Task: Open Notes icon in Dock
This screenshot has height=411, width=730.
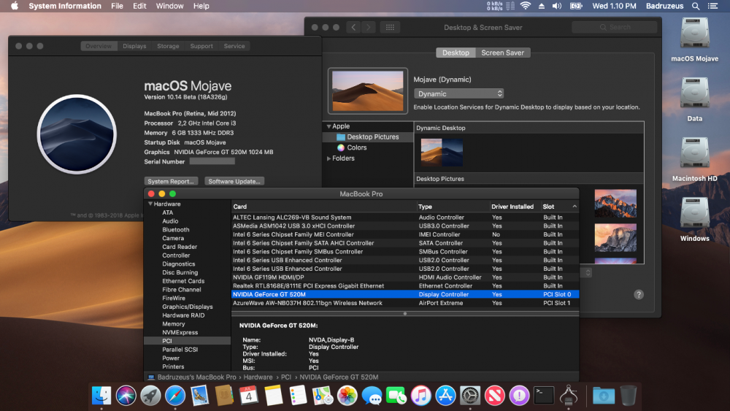Action: pos(273,396)
